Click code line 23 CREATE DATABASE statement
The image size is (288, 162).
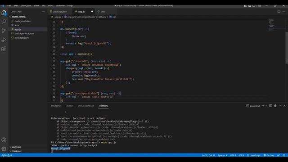94,65
